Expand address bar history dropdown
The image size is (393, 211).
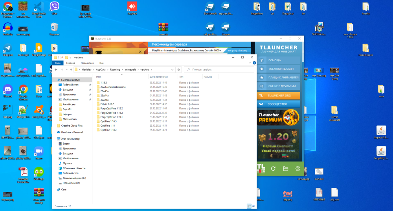click(172, 70)
